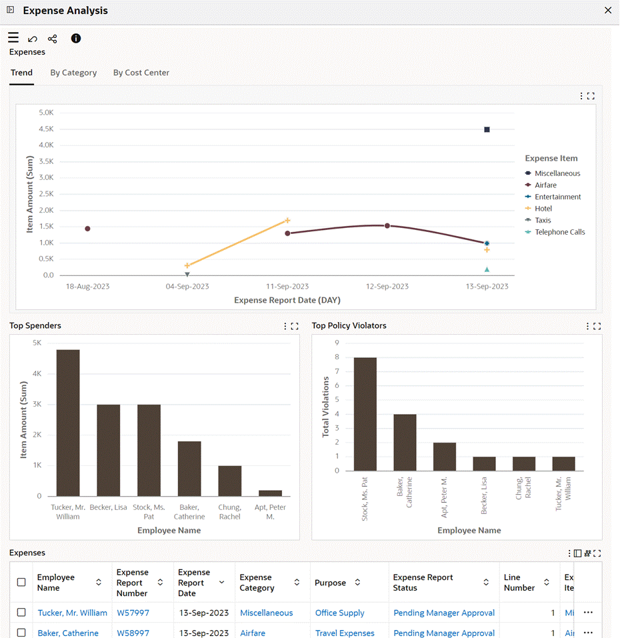Toggle Entertainment series in legend
The image size is (624, 638).
553,197
